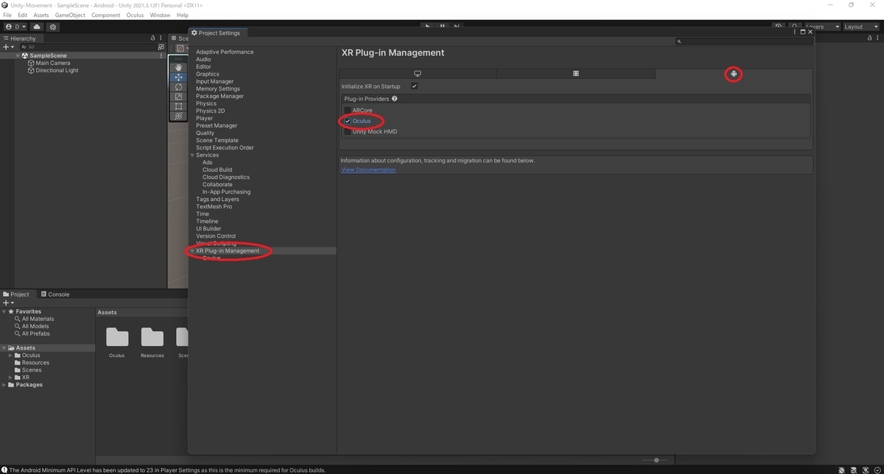Select the Rect tool in Scene toolbar
The height and width of the screenshot is (474, 884).
pos(178,106)
